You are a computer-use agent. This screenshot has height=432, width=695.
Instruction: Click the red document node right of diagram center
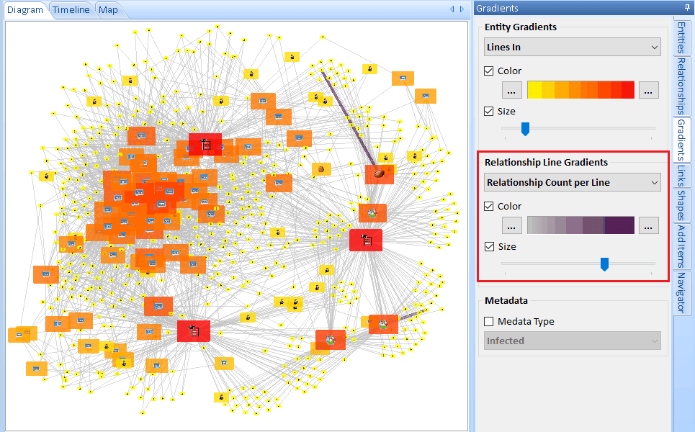pos(366,240)
